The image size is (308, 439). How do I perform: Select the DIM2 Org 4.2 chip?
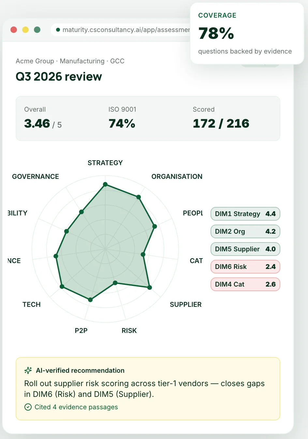point(245,231)
